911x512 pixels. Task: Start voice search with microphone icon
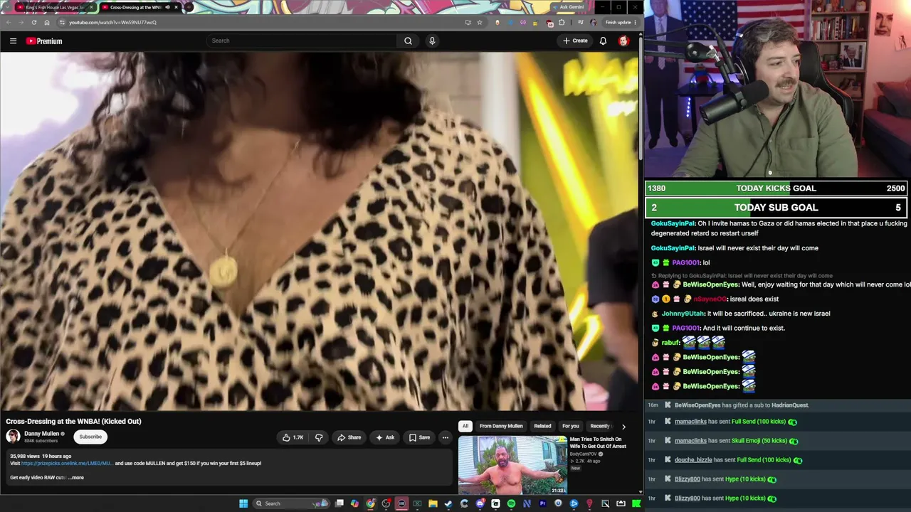tap(432, 41)
